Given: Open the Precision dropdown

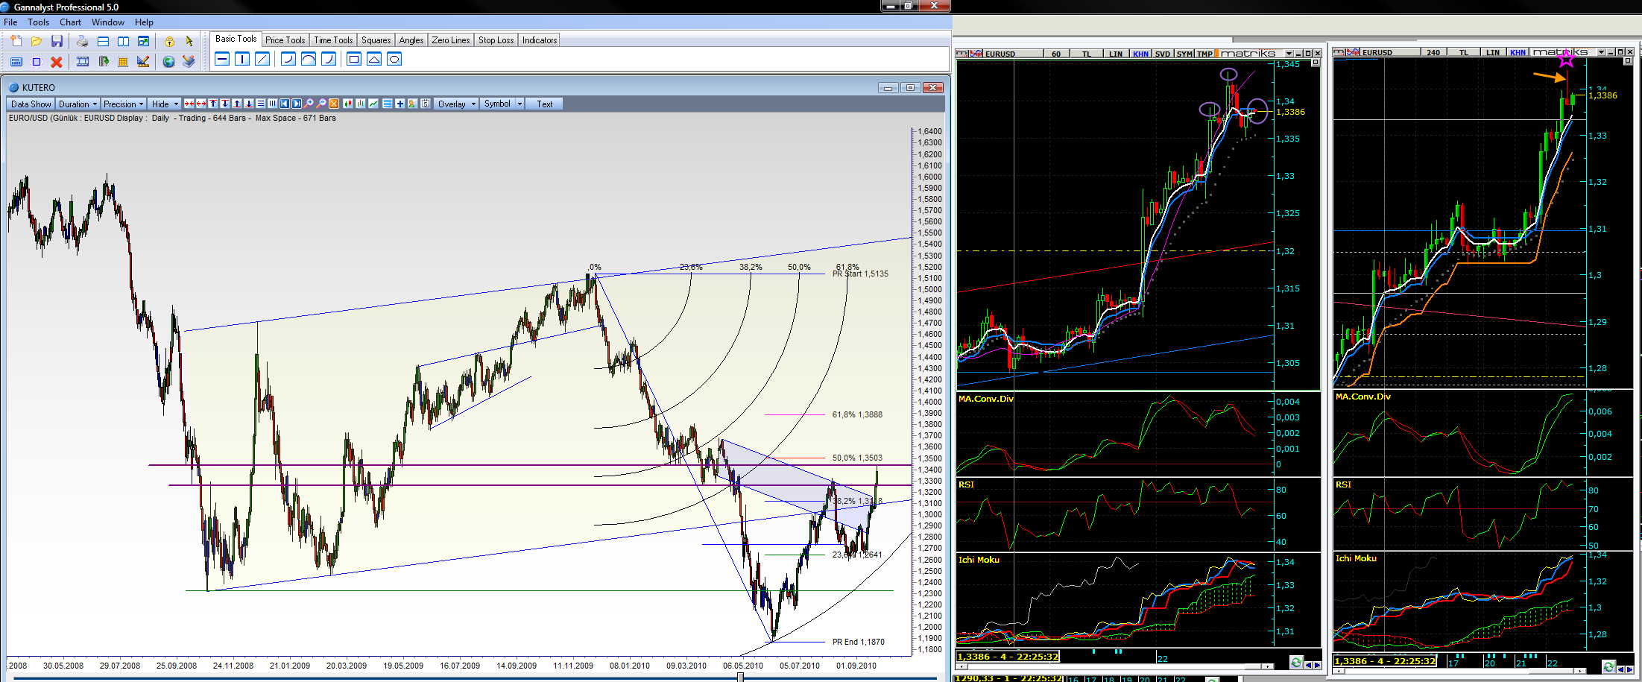Looking at the screenshot, I should coord(123,104).
